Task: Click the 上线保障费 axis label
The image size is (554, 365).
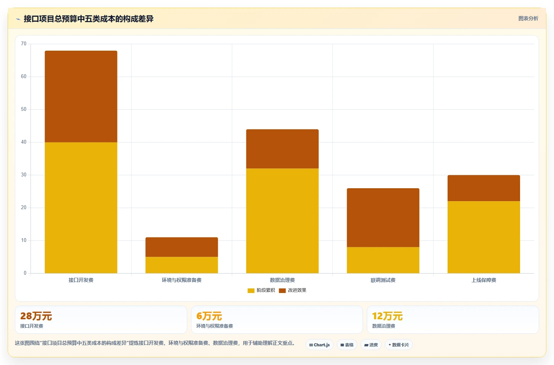Action: (483, 280)
